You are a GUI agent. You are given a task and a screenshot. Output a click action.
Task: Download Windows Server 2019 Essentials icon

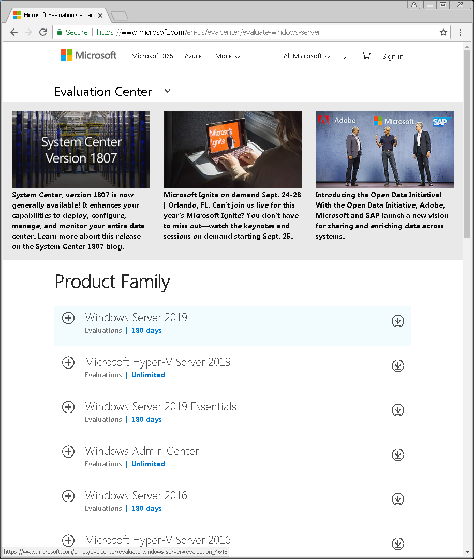(x=398, y=410)
